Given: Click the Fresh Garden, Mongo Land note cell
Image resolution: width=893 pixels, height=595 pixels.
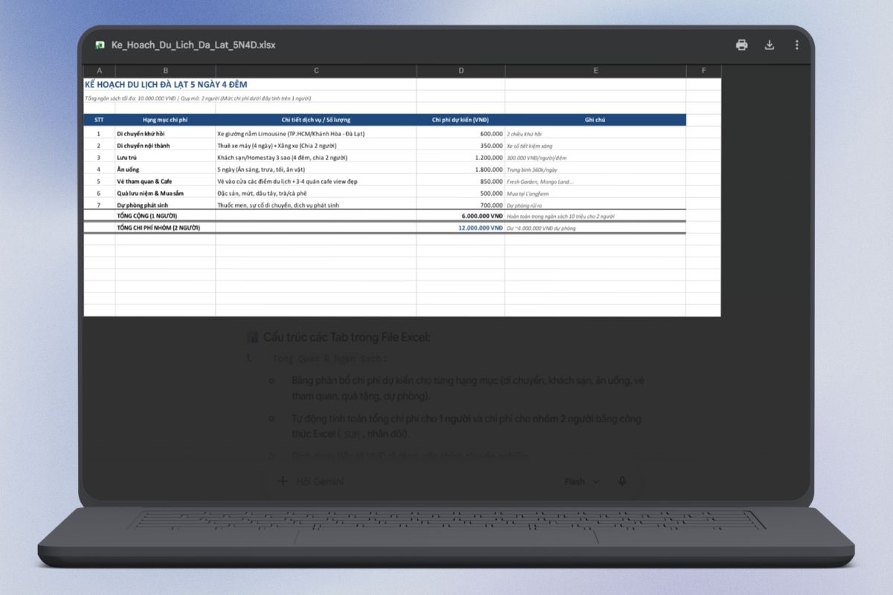Looking at the screenshot, I should [595, 181].
